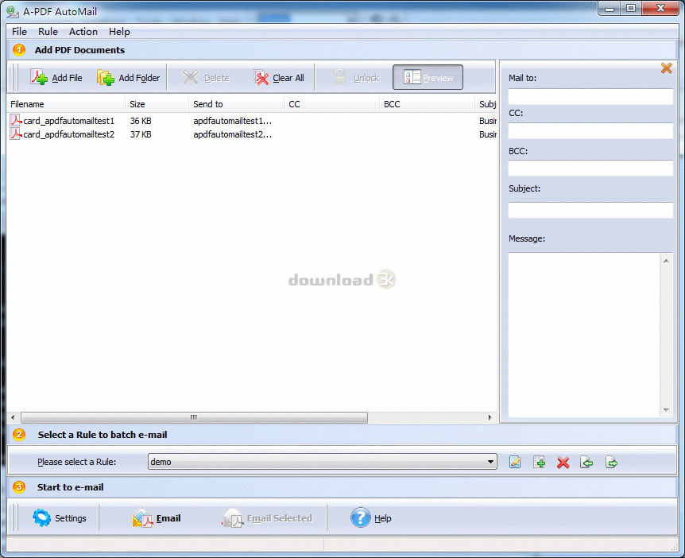Click the Help button with question mark

click(x=371, y=518)
